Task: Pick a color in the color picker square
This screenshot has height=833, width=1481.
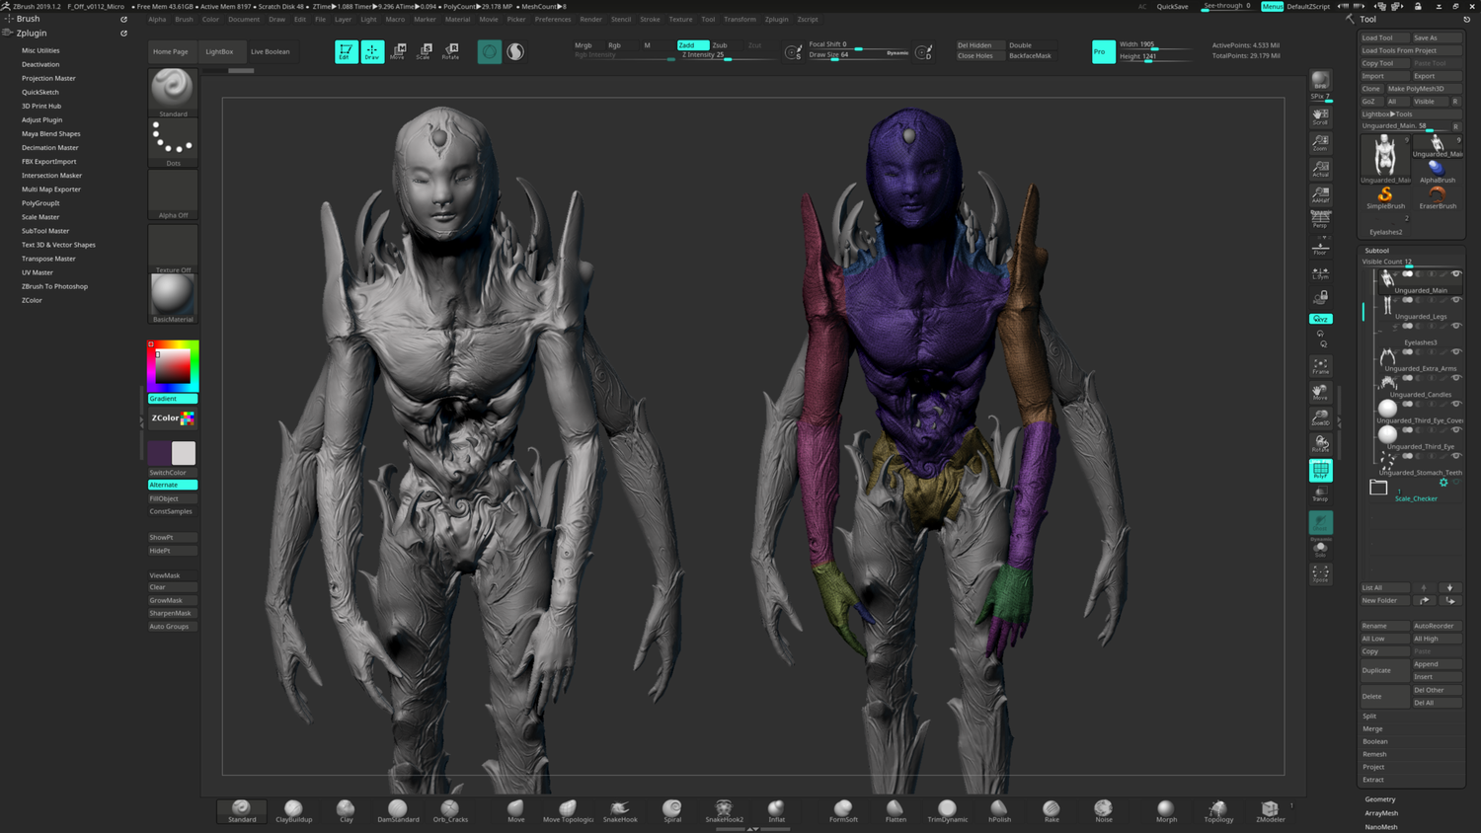Action: [x=173, y=366]
